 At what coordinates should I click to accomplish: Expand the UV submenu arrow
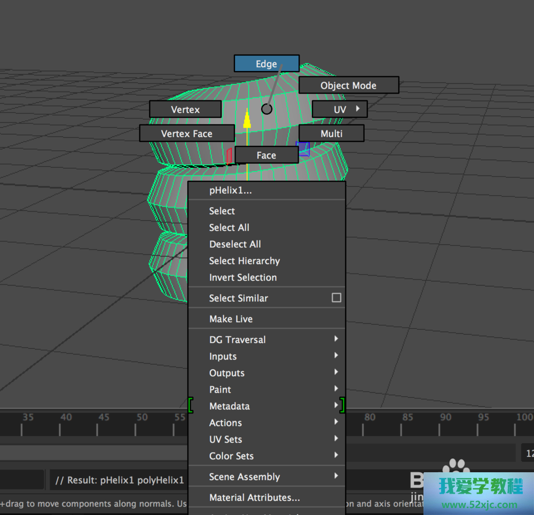[358, 109]
